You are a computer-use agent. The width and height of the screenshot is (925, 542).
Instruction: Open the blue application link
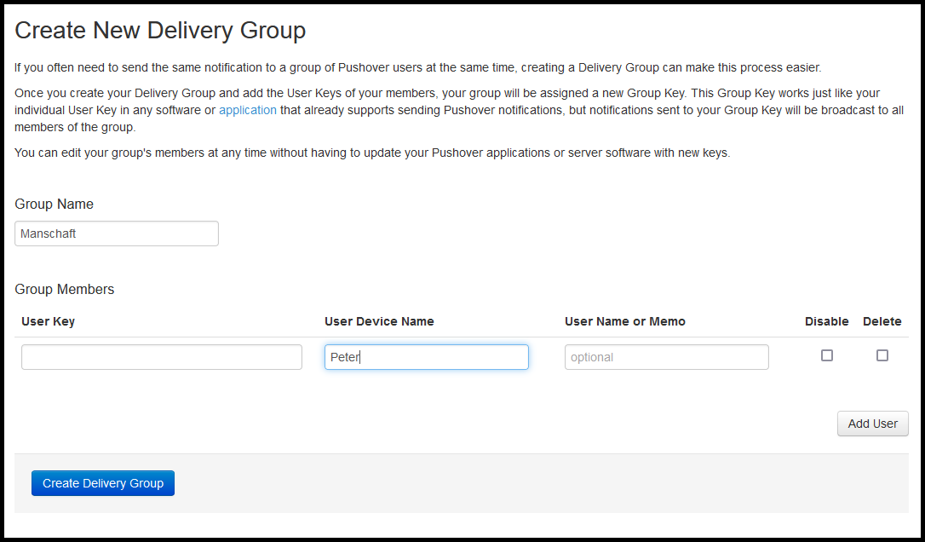click(x=248, y=111)
